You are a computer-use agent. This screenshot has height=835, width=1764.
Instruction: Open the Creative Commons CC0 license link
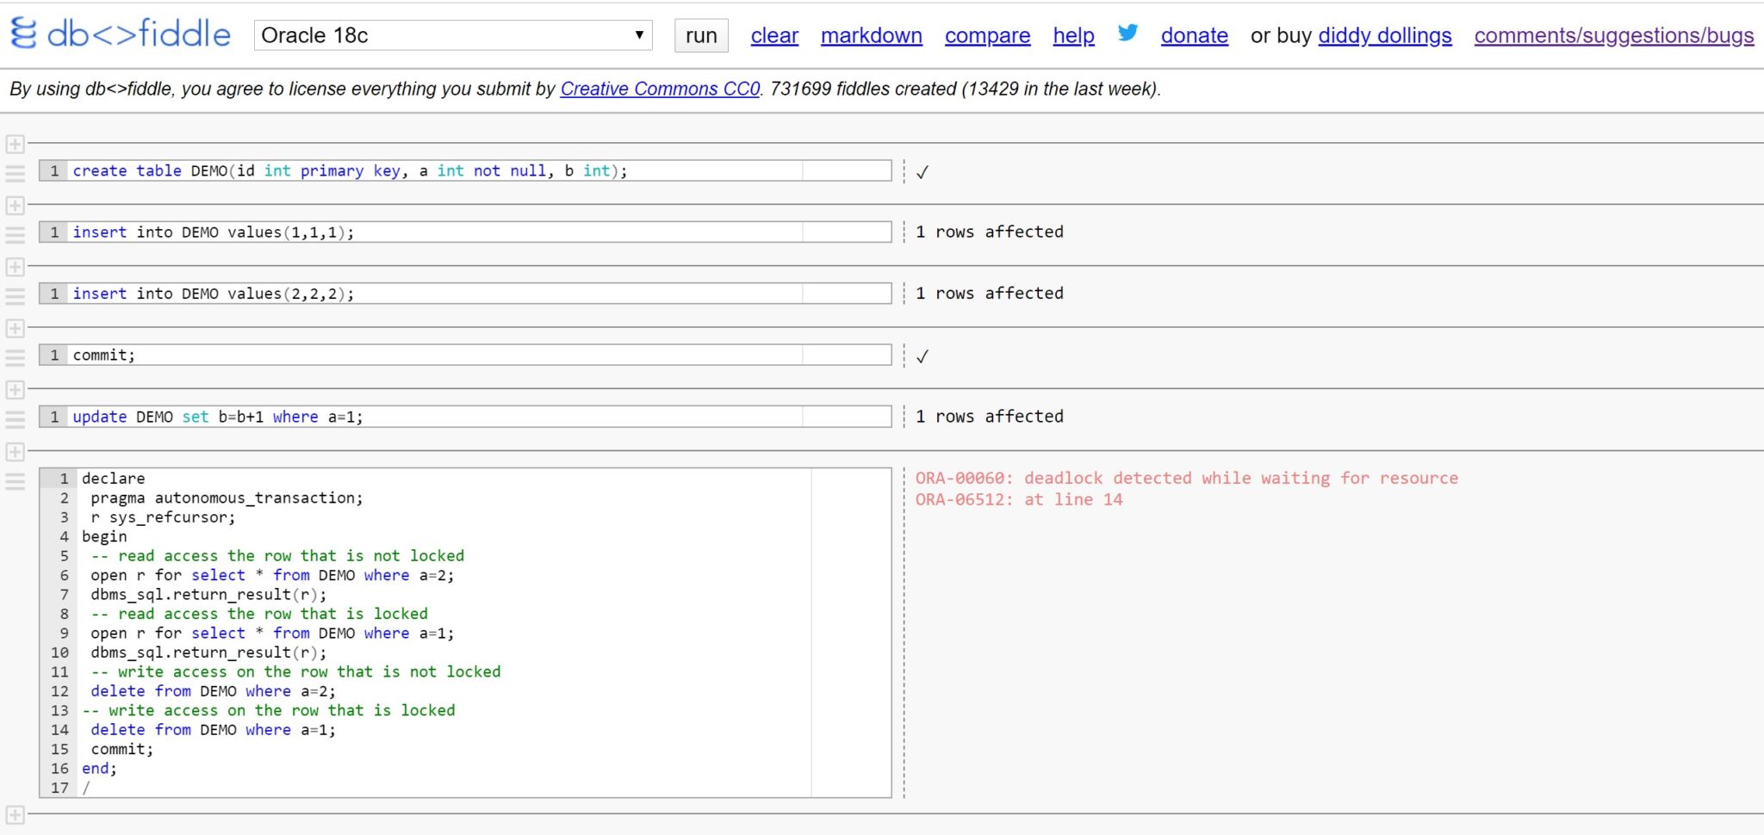pyautogui.click(x=661, y=89)
